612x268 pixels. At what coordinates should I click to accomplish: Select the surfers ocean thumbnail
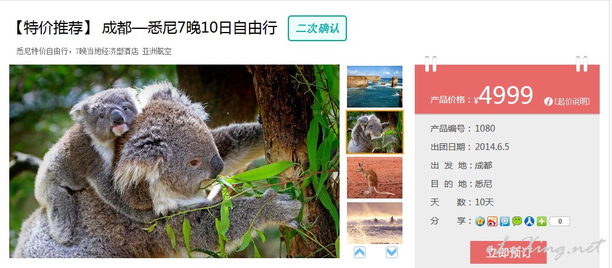(x=375, y=223)
